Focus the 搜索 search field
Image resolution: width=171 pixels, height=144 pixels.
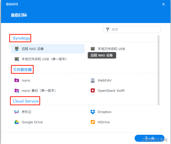coord(132,29)
